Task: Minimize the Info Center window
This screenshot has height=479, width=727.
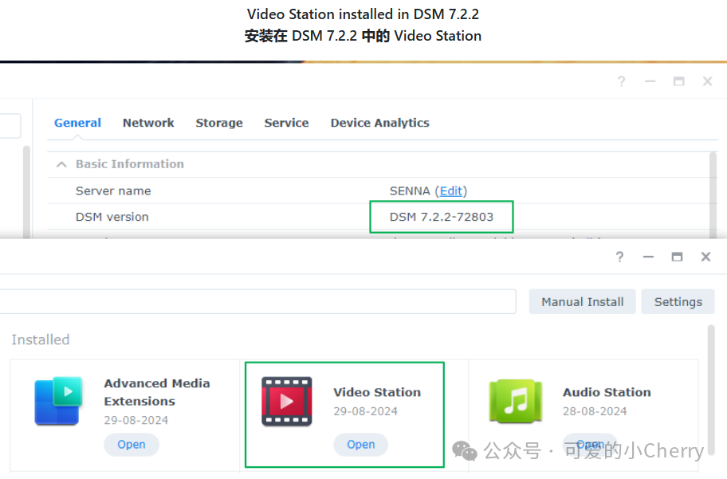Action: tap(650, 81)
